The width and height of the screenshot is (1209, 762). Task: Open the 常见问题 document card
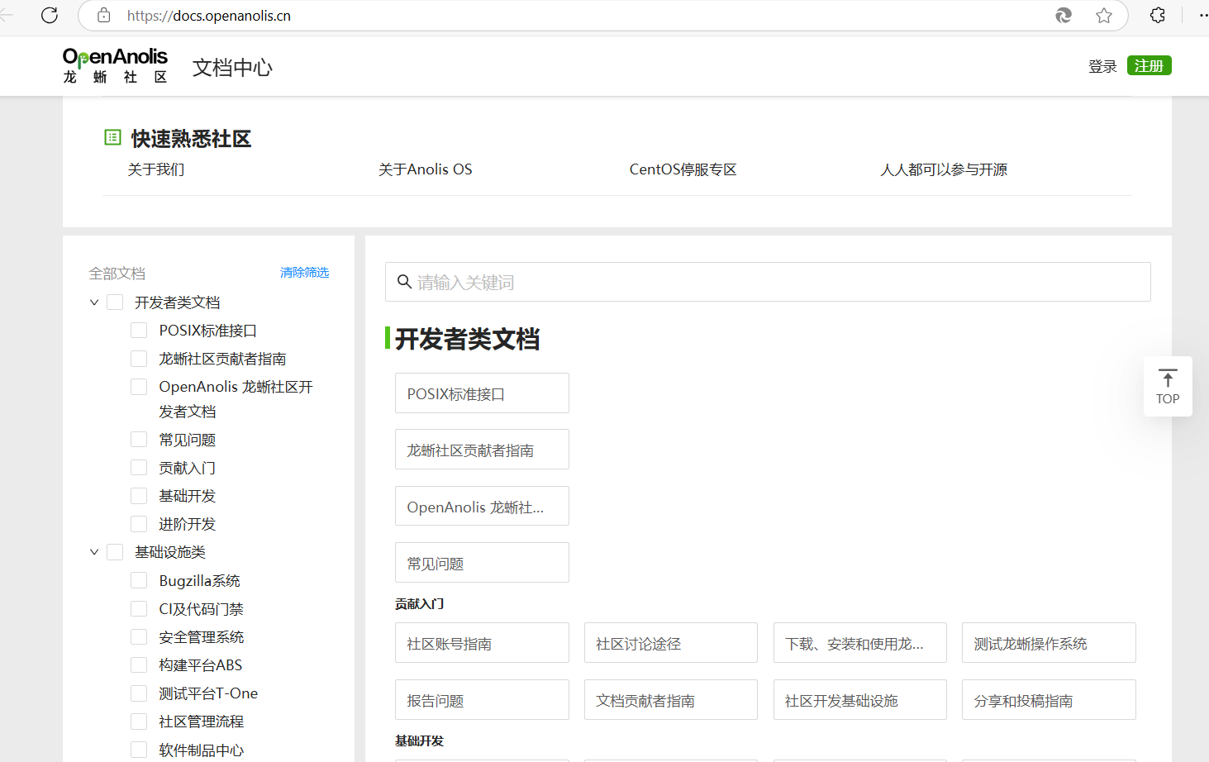[482, 563]
